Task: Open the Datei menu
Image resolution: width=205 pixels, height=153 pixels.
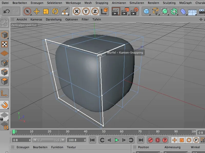Action: 5,3
